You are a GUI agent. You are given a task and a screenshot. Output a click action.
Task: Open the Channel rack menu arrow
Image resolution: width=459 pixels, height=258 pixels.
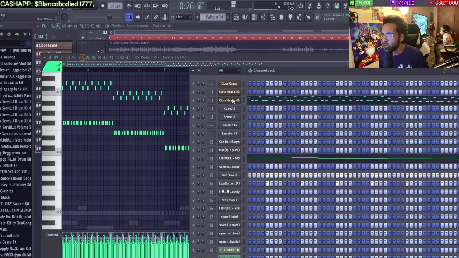193,71
